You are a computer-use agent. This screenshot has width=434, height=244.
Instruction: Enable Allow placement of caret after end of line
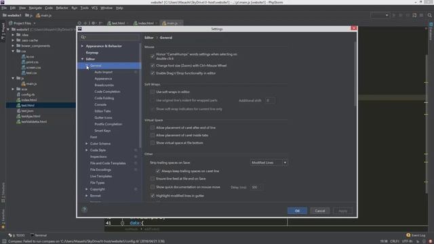coord(153,127)
